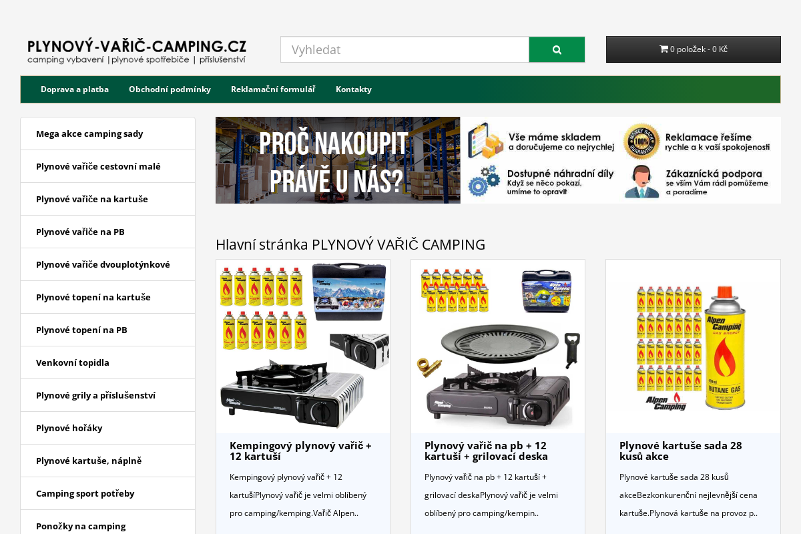Open product Kempingový plynový vařič + 12 kartuší
801x534 pixels.
[301, 451]
